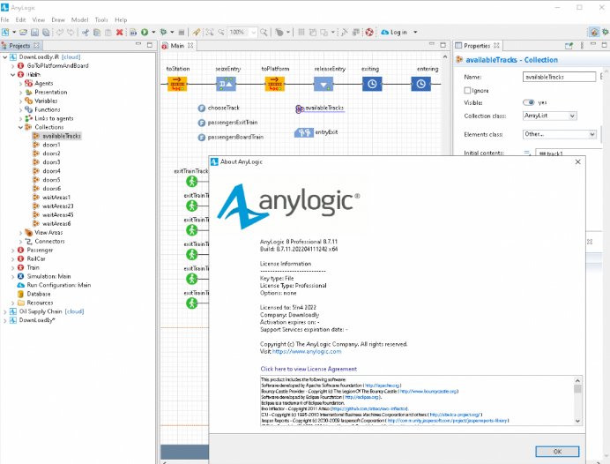Click the lifebuoy help icon in toolbar

tap(369, 33)
